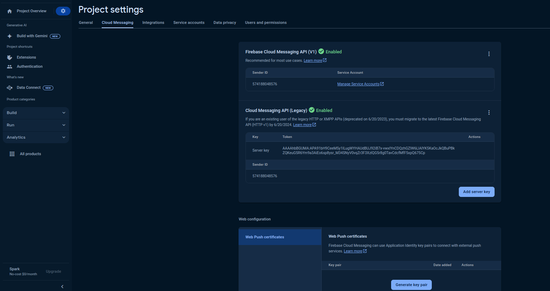
Task: Open the Firebase Cloud Messaging API (V1) overflow menu
Action: point(489,54)
